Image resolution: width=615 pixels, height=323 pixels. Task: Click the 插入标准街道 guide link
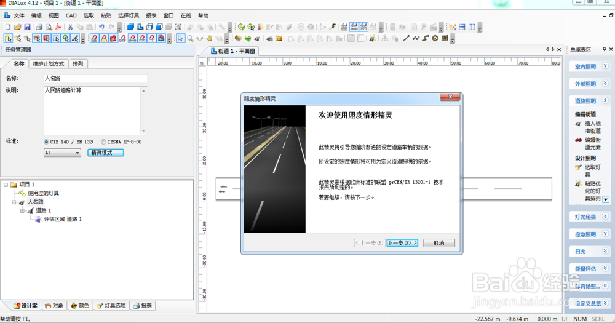point(593,127)
